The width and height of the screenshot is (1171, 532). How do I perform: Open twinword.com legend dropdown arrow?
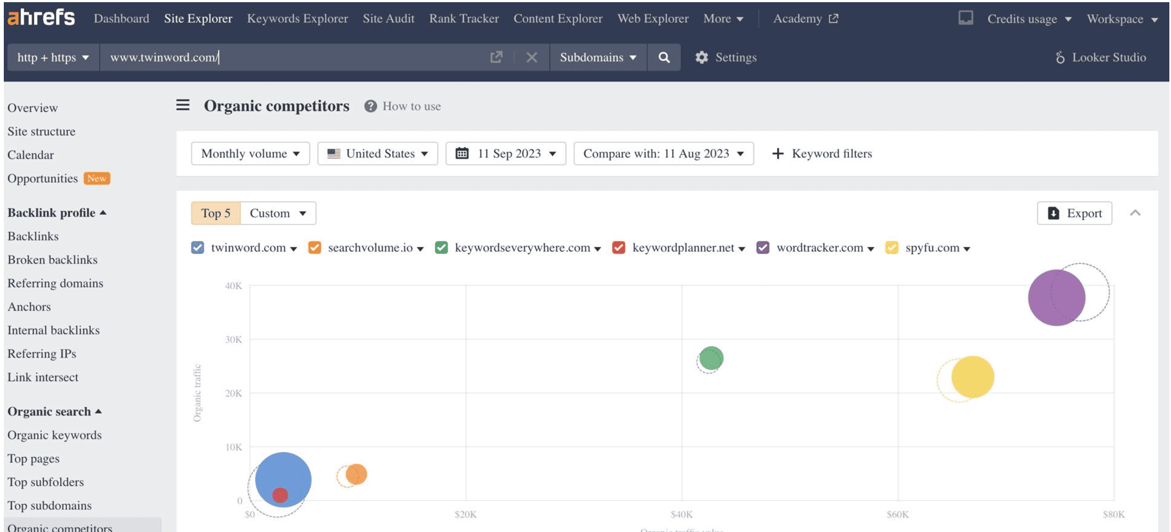(x=293, y=249)
